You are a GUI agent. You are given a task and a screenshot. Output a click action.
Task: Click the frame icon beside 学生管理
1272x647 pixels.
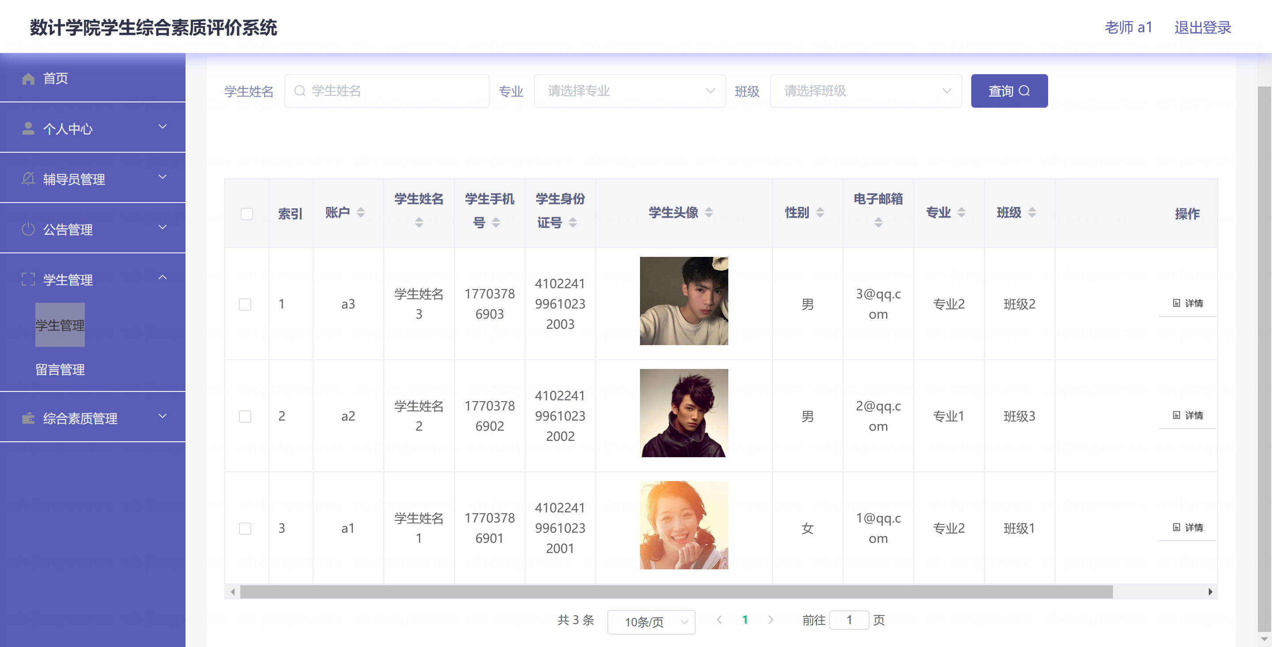[28, 279]
